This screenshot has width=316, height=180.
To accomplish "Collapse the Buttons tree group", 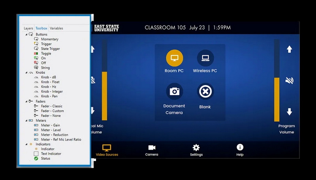I will click(26, 35).
